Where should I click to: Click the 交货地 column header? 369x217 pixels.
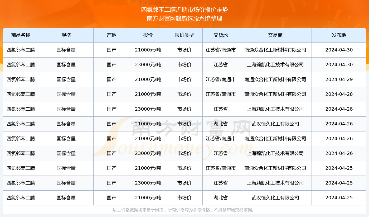(x=221, y=35)
